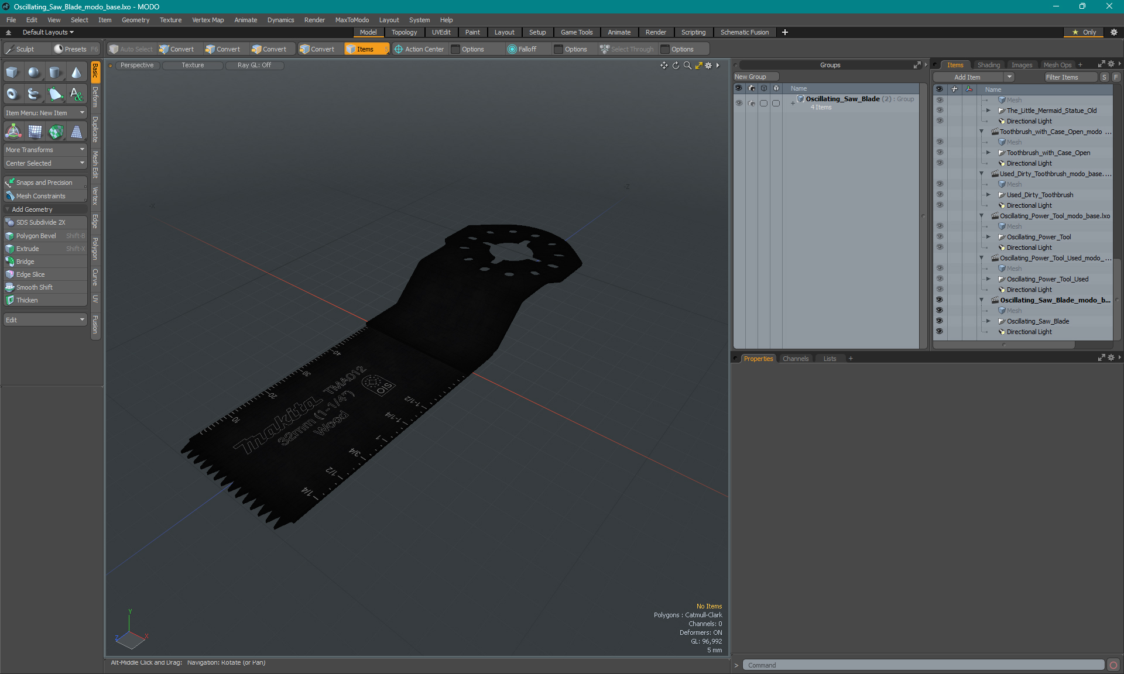Hide the Toothbrush_with_Case_Open item
The image size is (1124, 674).
pyautogui.click(x=940, y=153)
